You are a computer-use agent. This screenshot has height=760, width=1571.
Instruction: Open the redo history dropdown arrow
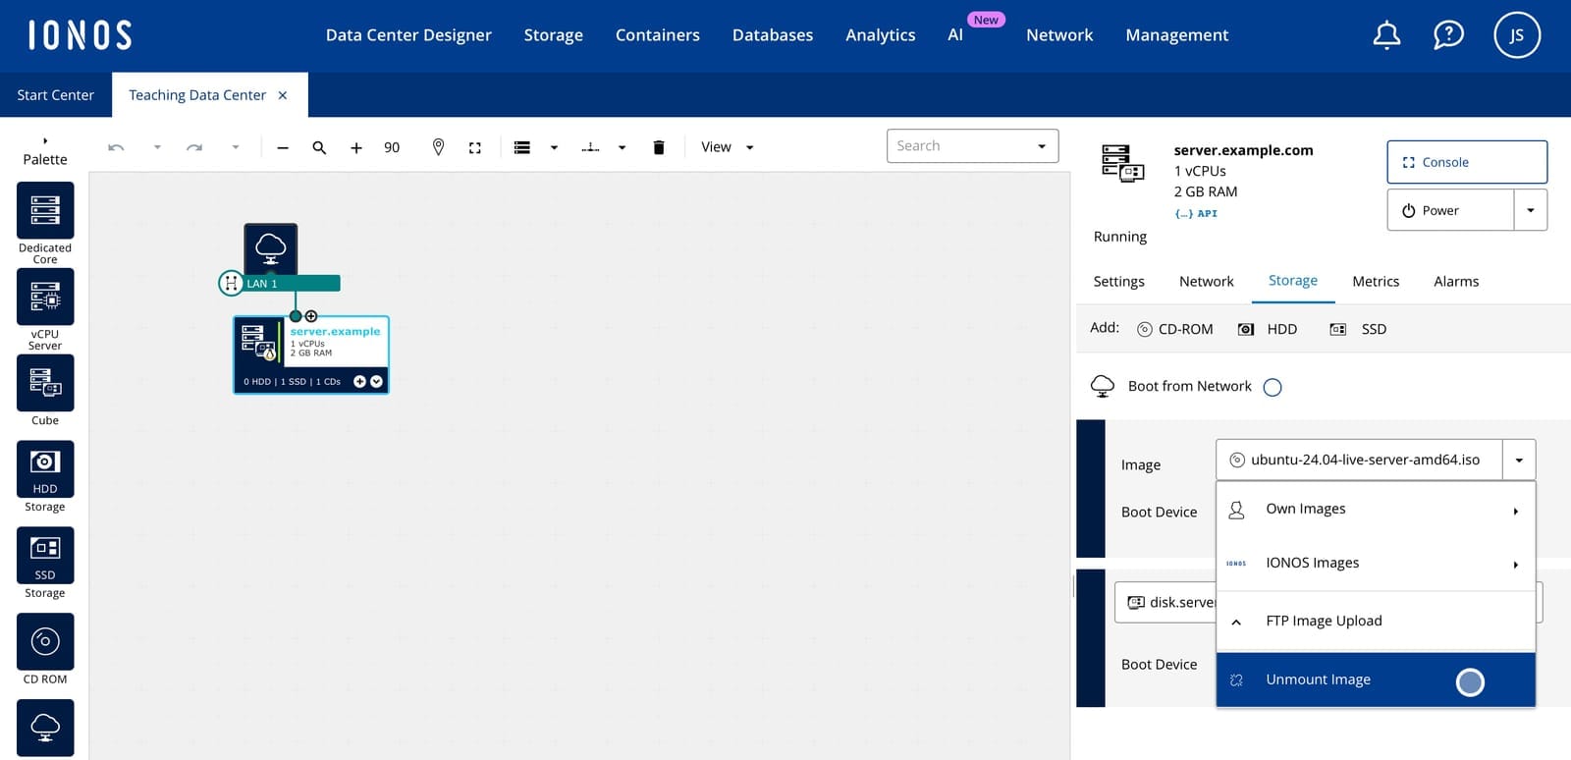[x=236, y=147]
